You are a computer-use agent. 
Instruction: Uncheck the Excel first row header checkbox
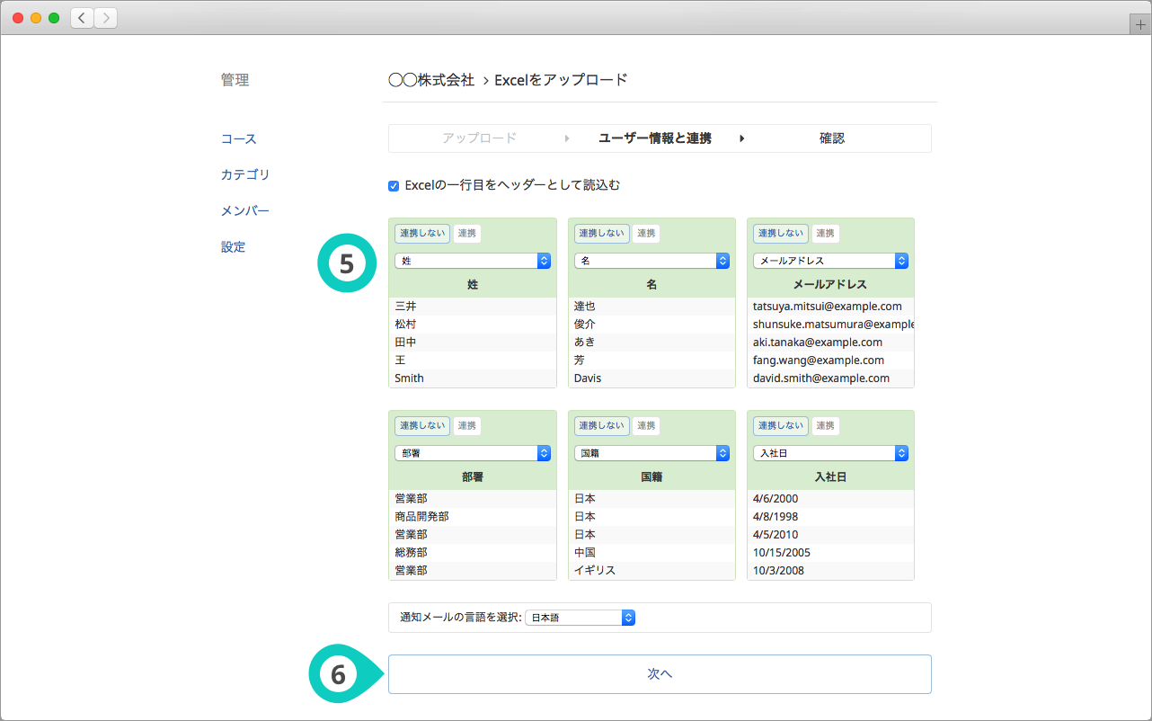pos(394,186)
